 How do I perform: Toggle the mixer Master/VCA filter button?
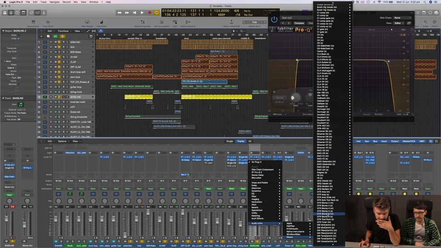409,141
